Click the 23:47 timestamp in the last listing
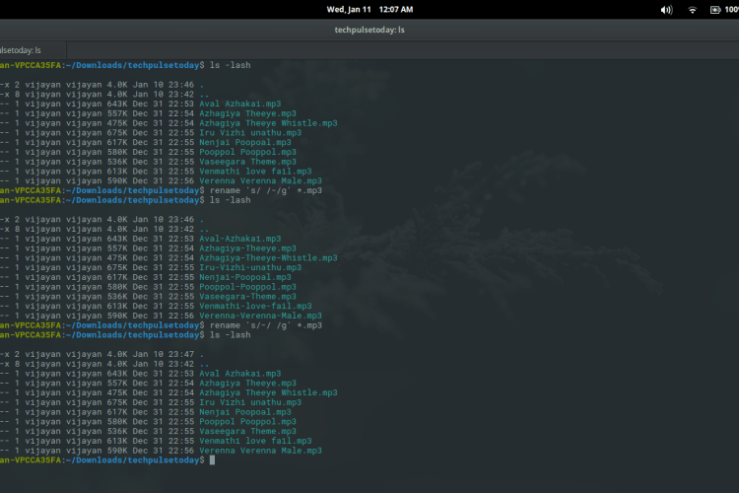This screenshot has height=493, width=739. pos(180,354)
